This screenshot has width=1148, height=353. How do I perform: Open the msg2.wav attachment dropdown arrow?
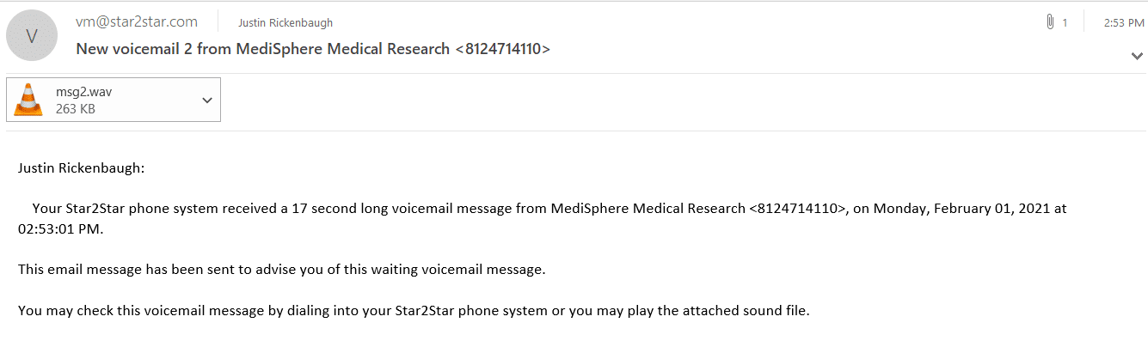pyautogui.click(x=207, y=100)
